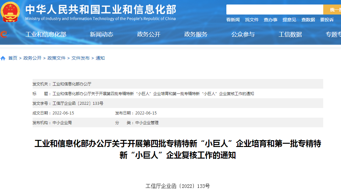This screenshot has width=341, height=195.
Task: Click the 查数据 quick link
Action: click(x=308, y=20)
